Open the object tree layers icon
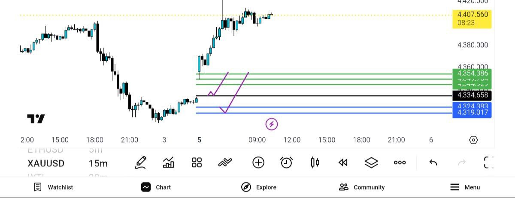Image resolution: width=515 pixels, height=198 pixels. 371,163
